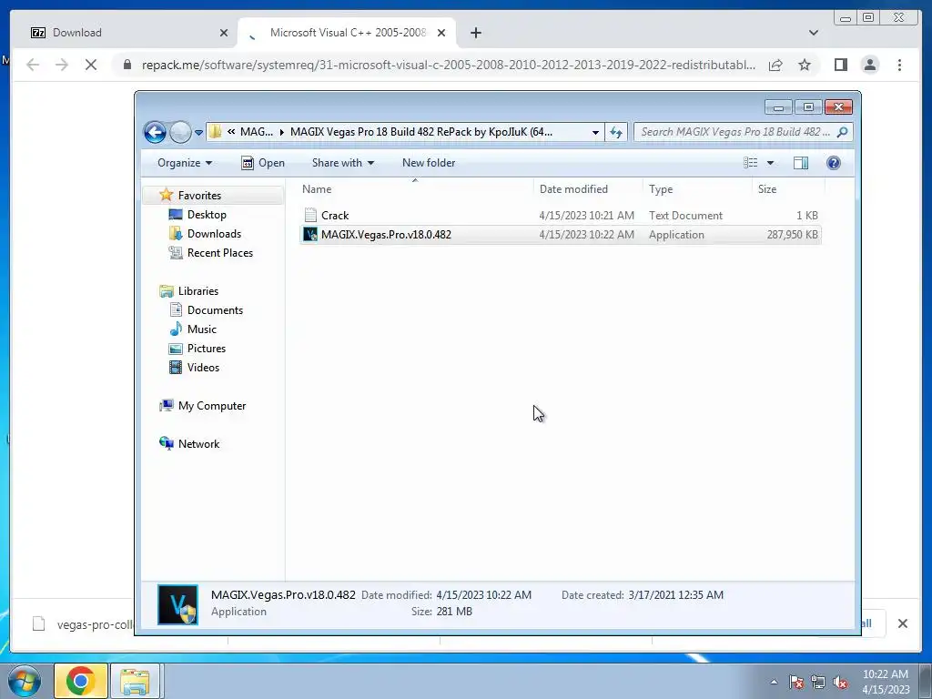Click Action Center flag tray icon
The height and width of the screenshot is (699, 932).
[x=796, y=682]
